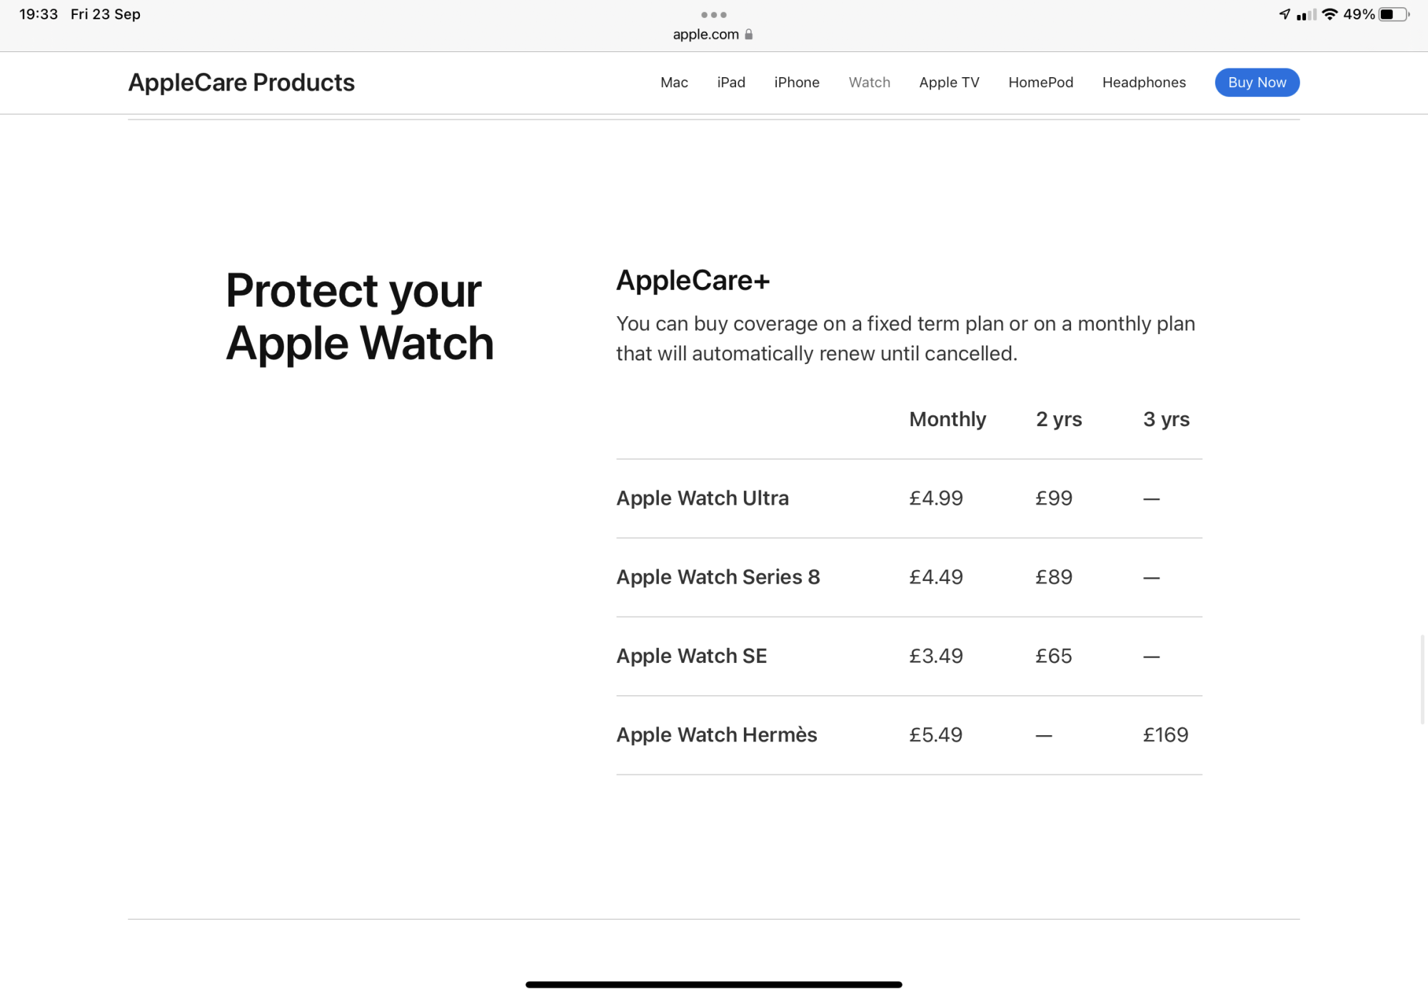Screen dimensions: 1428x997
Task: Switch to the iPad tab
Action: 731,82
